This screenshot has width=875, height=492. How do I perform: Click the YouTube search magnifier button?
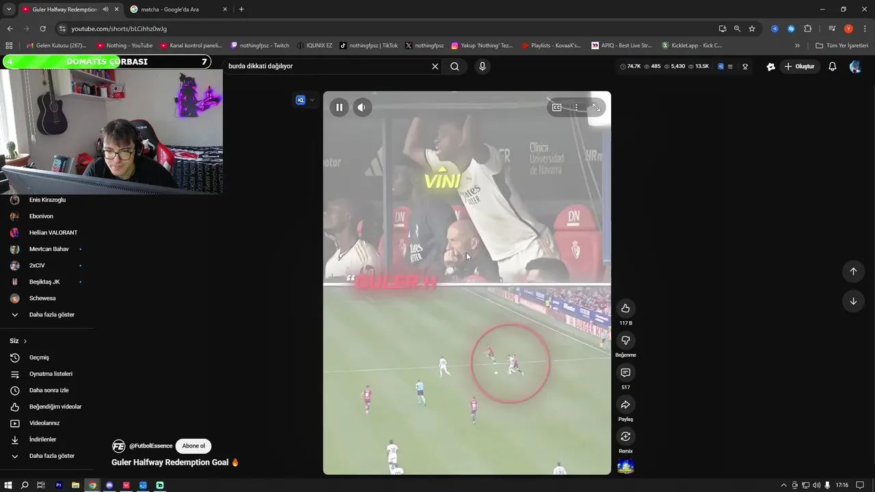click(455, 66)
